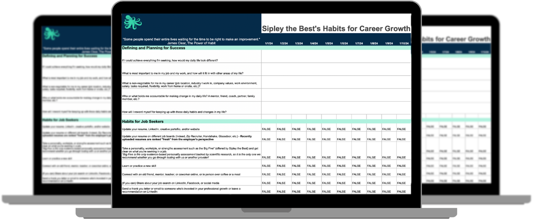Select the James Clear quote cell
The width and height of the screenshot is (533, 219).
[x=191, y=41]
